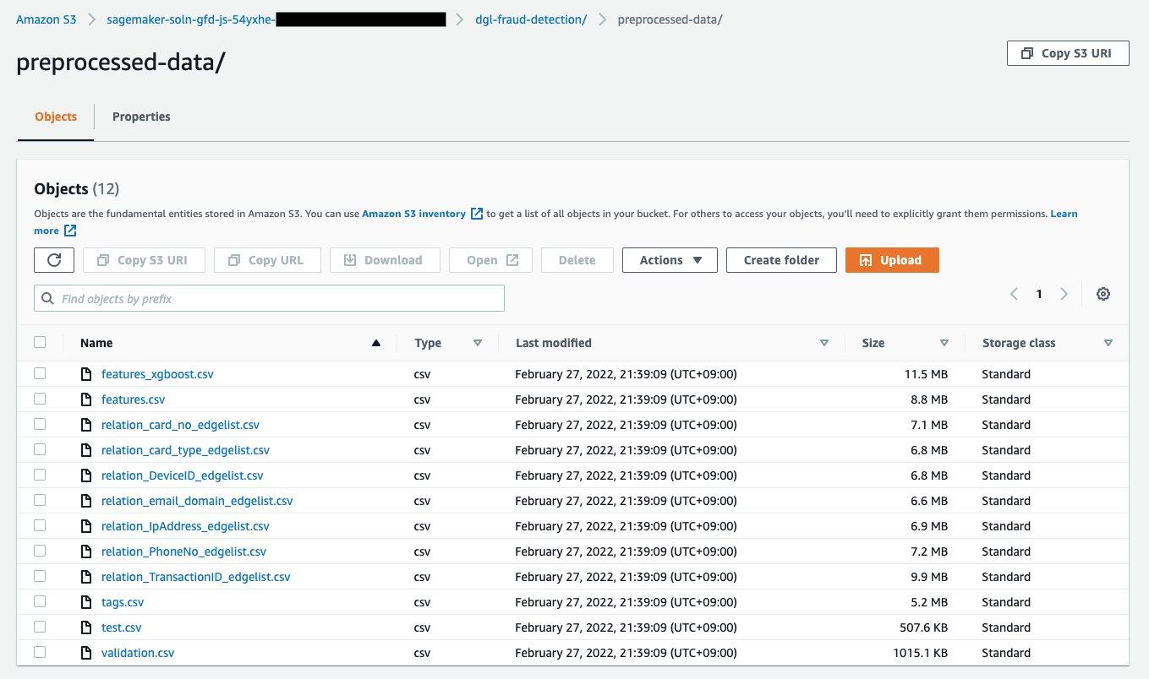Sort by Size column arrow
Viewport: 1149px width, 679px height.
tap(944, 343)
